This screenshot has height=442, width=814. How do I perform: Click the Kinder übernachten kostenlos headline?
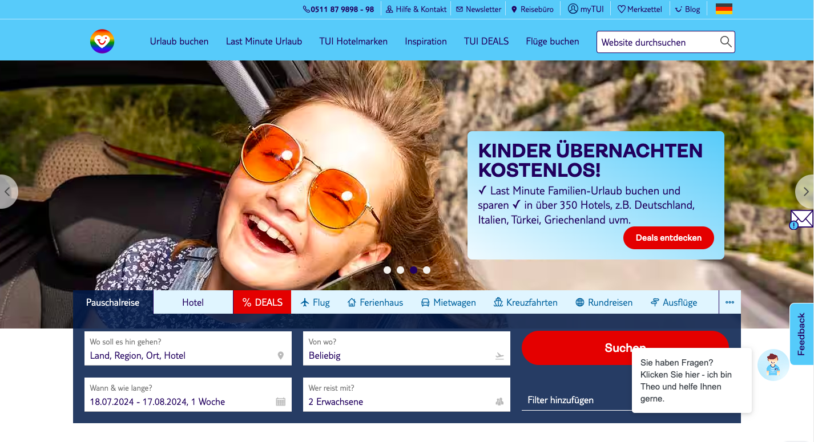[x=590, y=160]
